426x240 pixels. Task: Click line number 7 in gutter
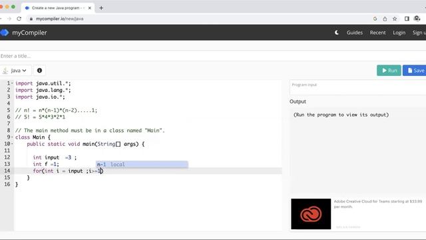9,123
